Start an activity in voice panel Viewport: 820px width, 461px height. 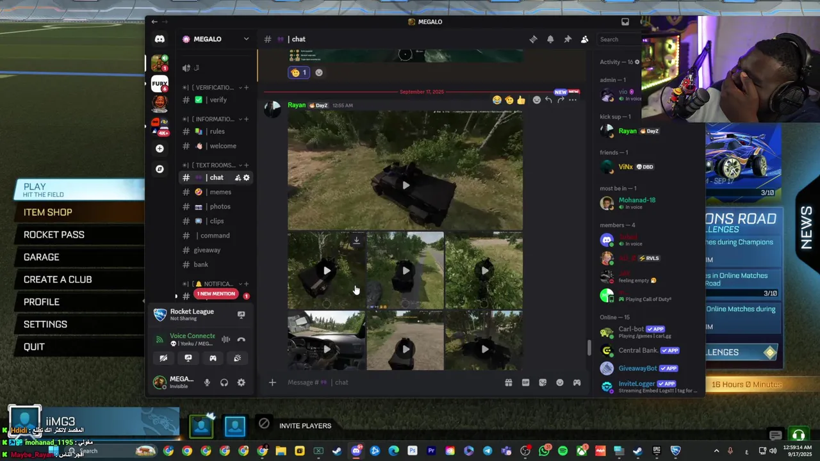[x=213, y=358]
